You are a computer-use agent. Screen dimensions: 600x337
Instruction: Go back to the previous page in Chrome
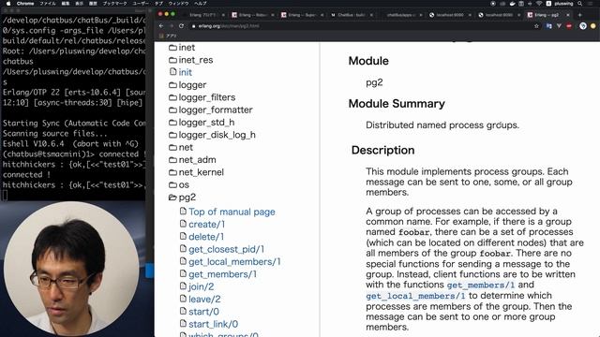pos(161,26)
